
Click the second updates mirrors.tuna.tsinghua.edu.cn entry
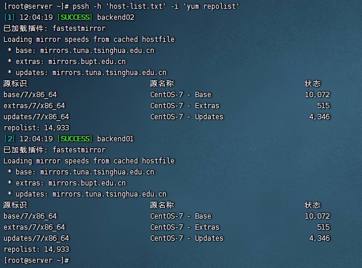109,194
